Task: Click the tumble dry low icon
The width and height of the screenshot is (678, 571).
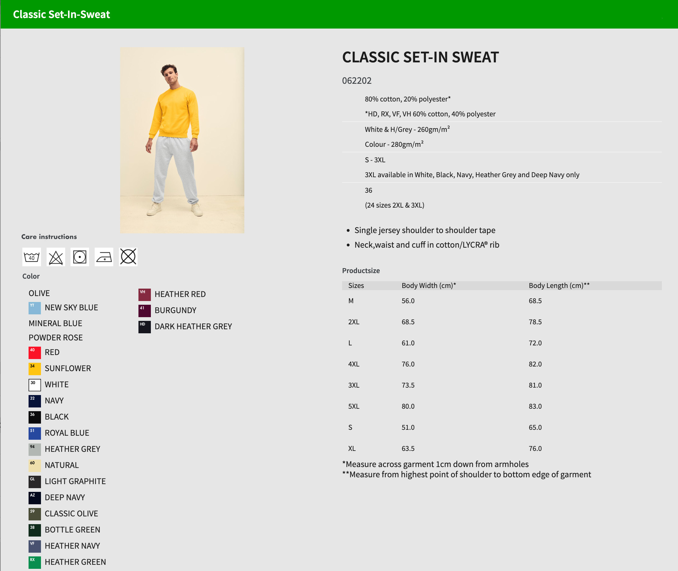Action: (x=80, y=257)
